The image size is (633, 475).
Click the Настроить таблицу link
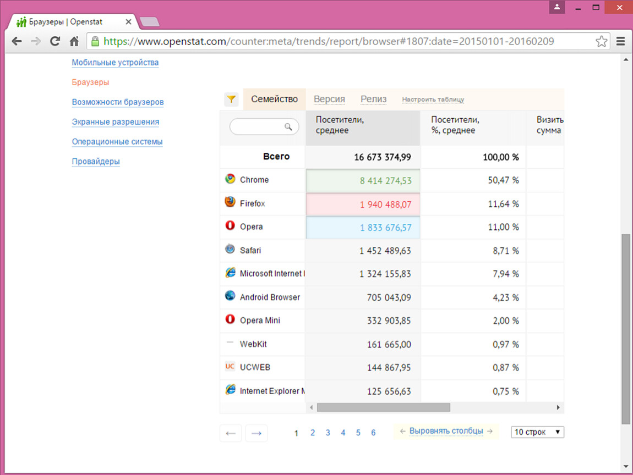tap(433, 100)
